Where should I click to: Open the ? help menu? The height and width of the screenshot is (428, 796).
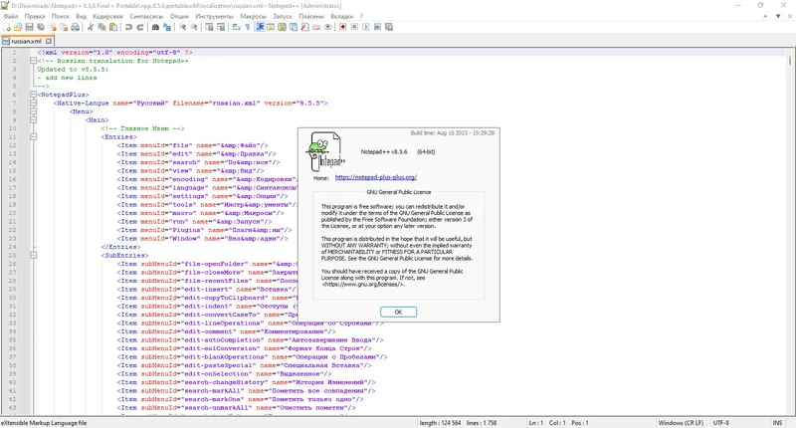point(361,16)
